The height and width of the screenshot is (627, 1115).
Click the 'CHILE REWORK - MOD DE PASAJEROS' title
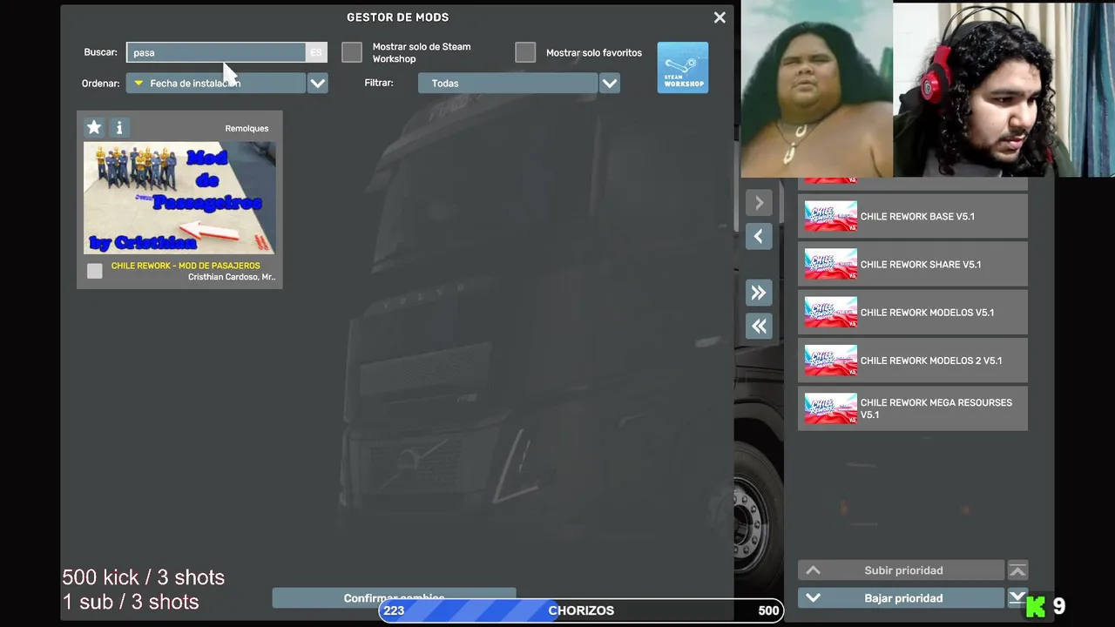pos(186,266)
